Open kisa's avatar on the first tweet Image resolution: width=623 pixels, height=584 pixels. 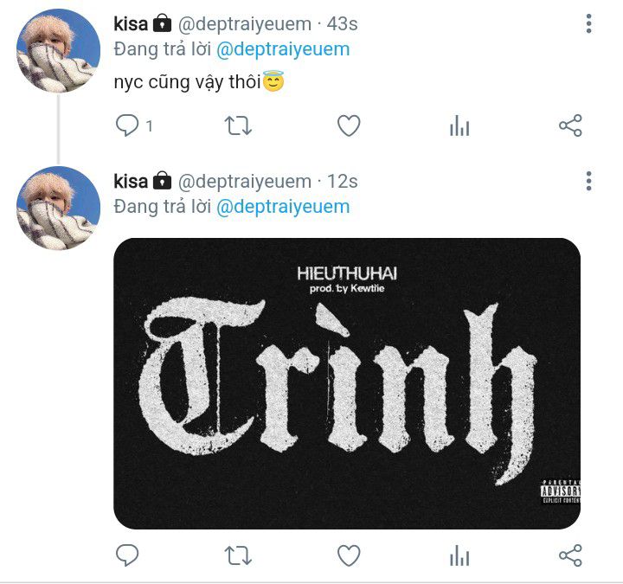coord(58,50)
